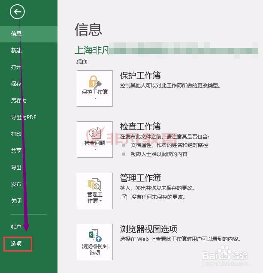The width and height of the screenshot is (263, 273).
Task: Expand the 管理工作簿 dropdown arrow
Action: pos(100,201)
